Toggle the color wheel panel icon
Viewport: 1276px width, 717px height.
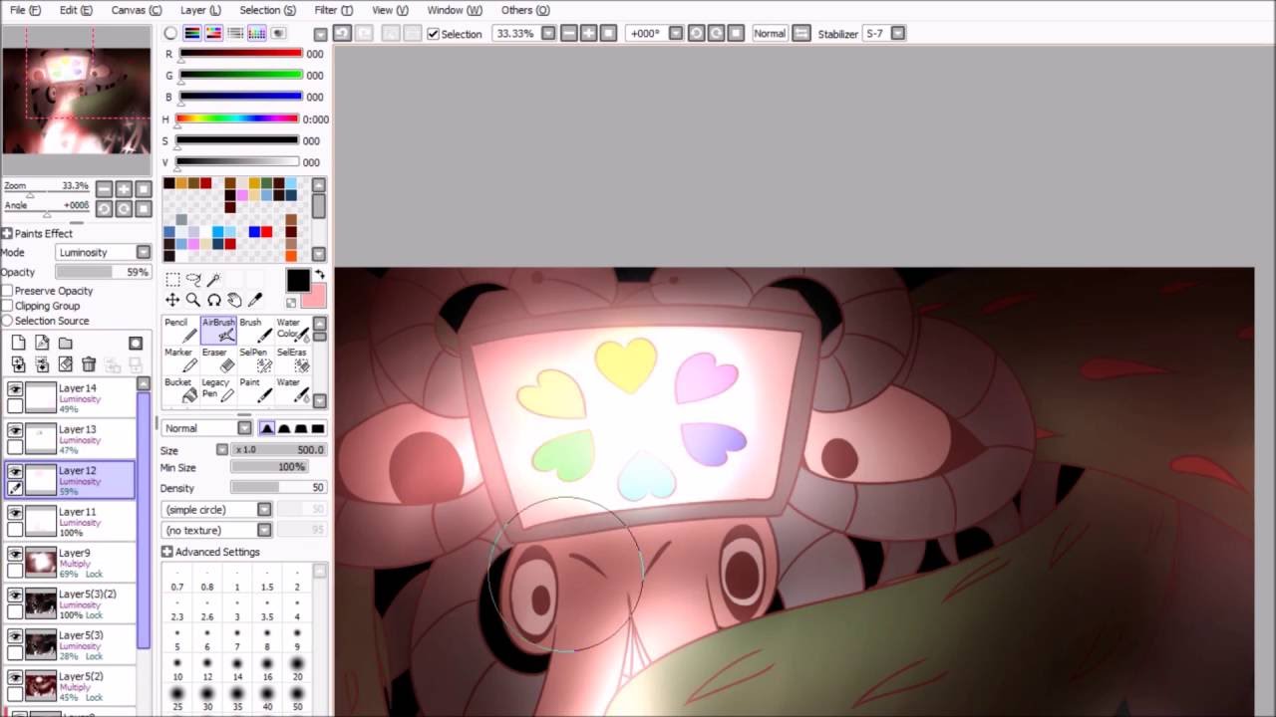[x=170, y=33]
